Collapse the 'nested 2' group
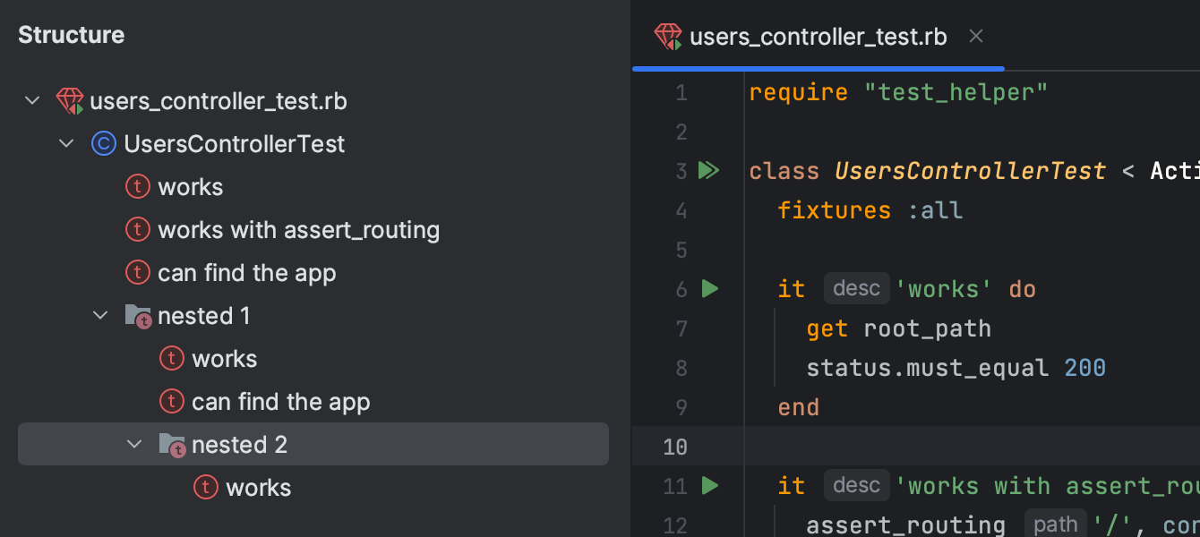 (135, 445)
